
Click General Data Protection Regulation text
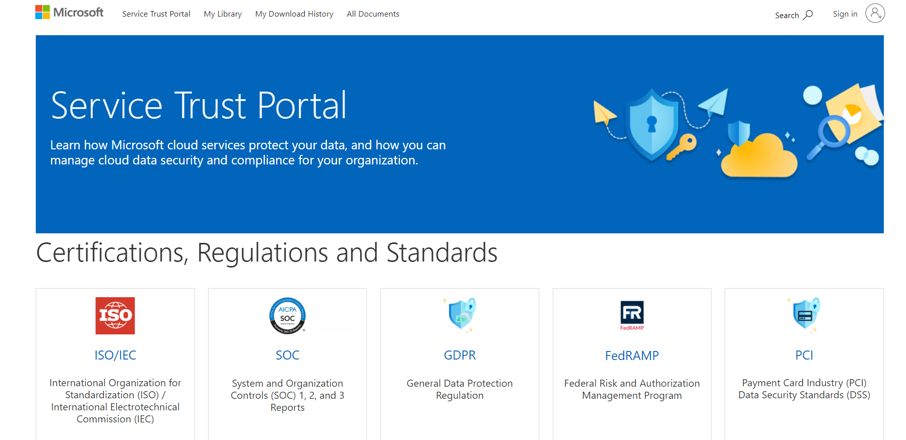460,389
